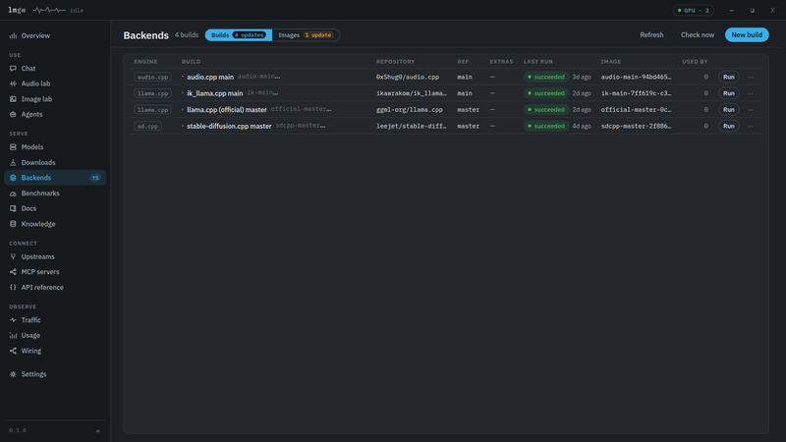Open Chat from the sidebar icon

13,68
